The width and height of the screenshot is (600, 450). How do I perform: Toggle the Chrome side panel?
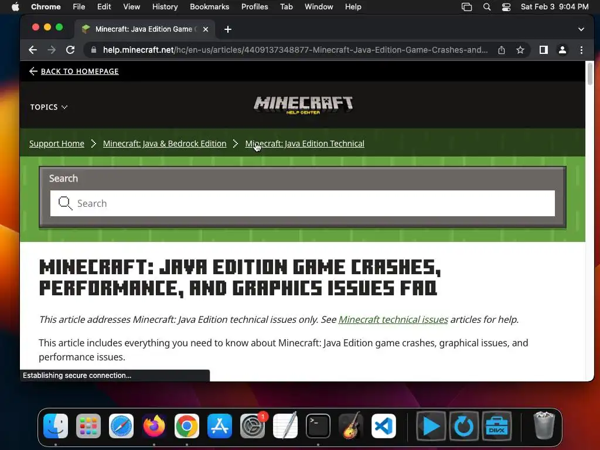(543, 50)
